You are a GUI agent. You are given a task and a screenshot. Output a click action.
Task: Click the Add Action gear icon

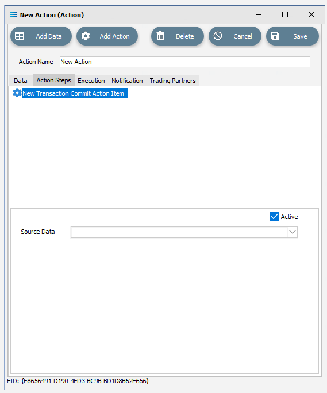click(86, 36)
